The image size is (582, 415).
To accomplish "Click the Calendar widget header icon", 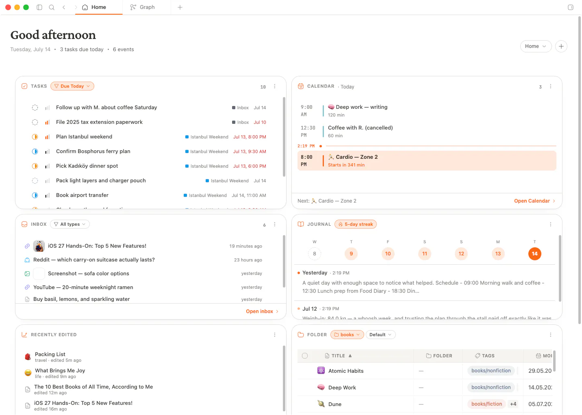I will 301,86.
